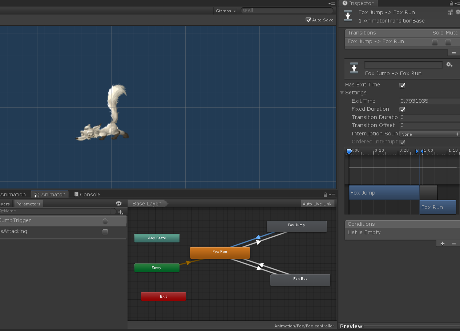Image resolution: width=460 pixels, height=331 pixels.
Task: Open the Layers tab in Animator
Action: click(x=5, y=204)
